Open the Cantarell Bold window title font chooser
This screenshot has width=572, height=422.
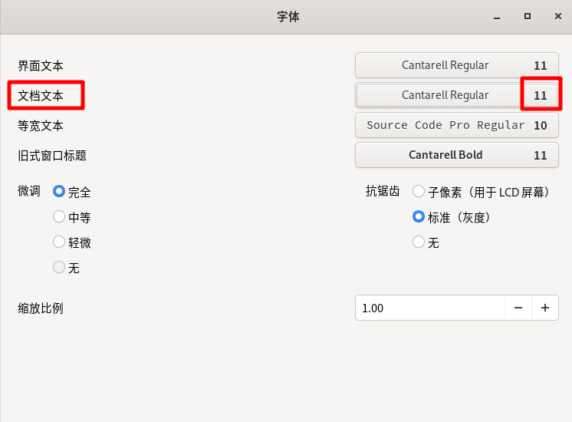click(456, 155)
